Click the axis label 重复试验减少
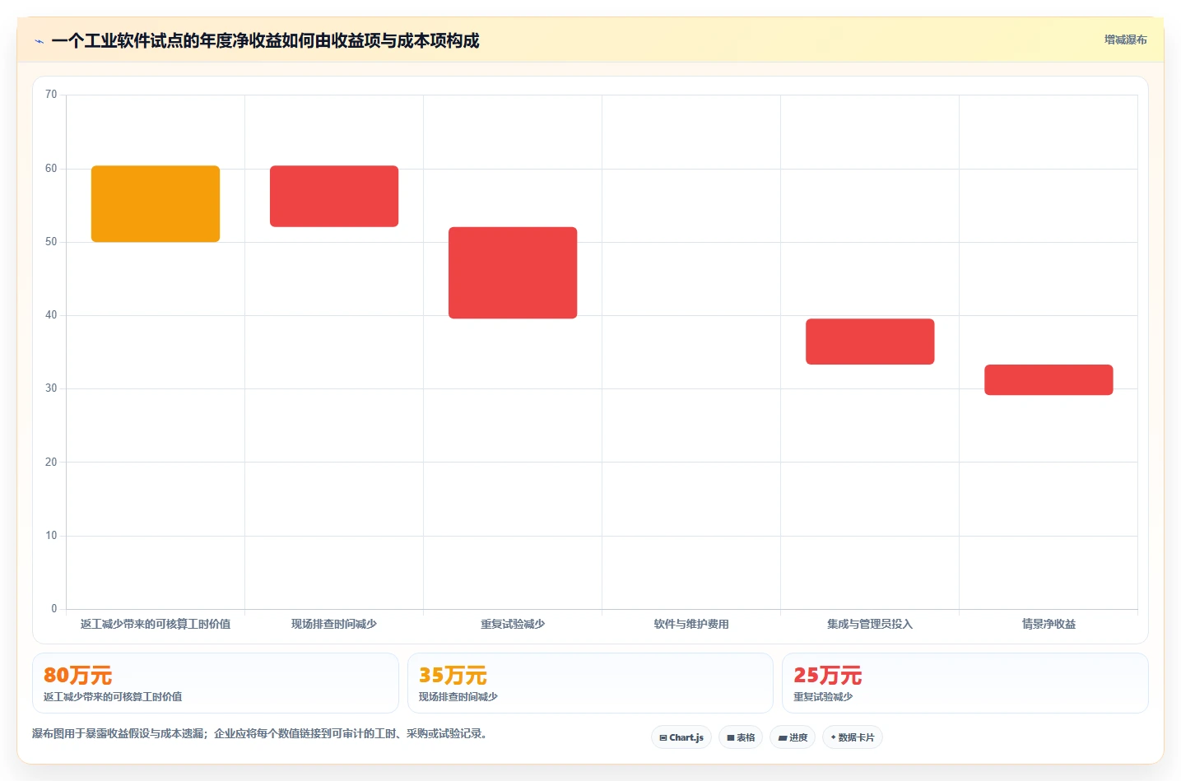 click(x=513, y=624)
